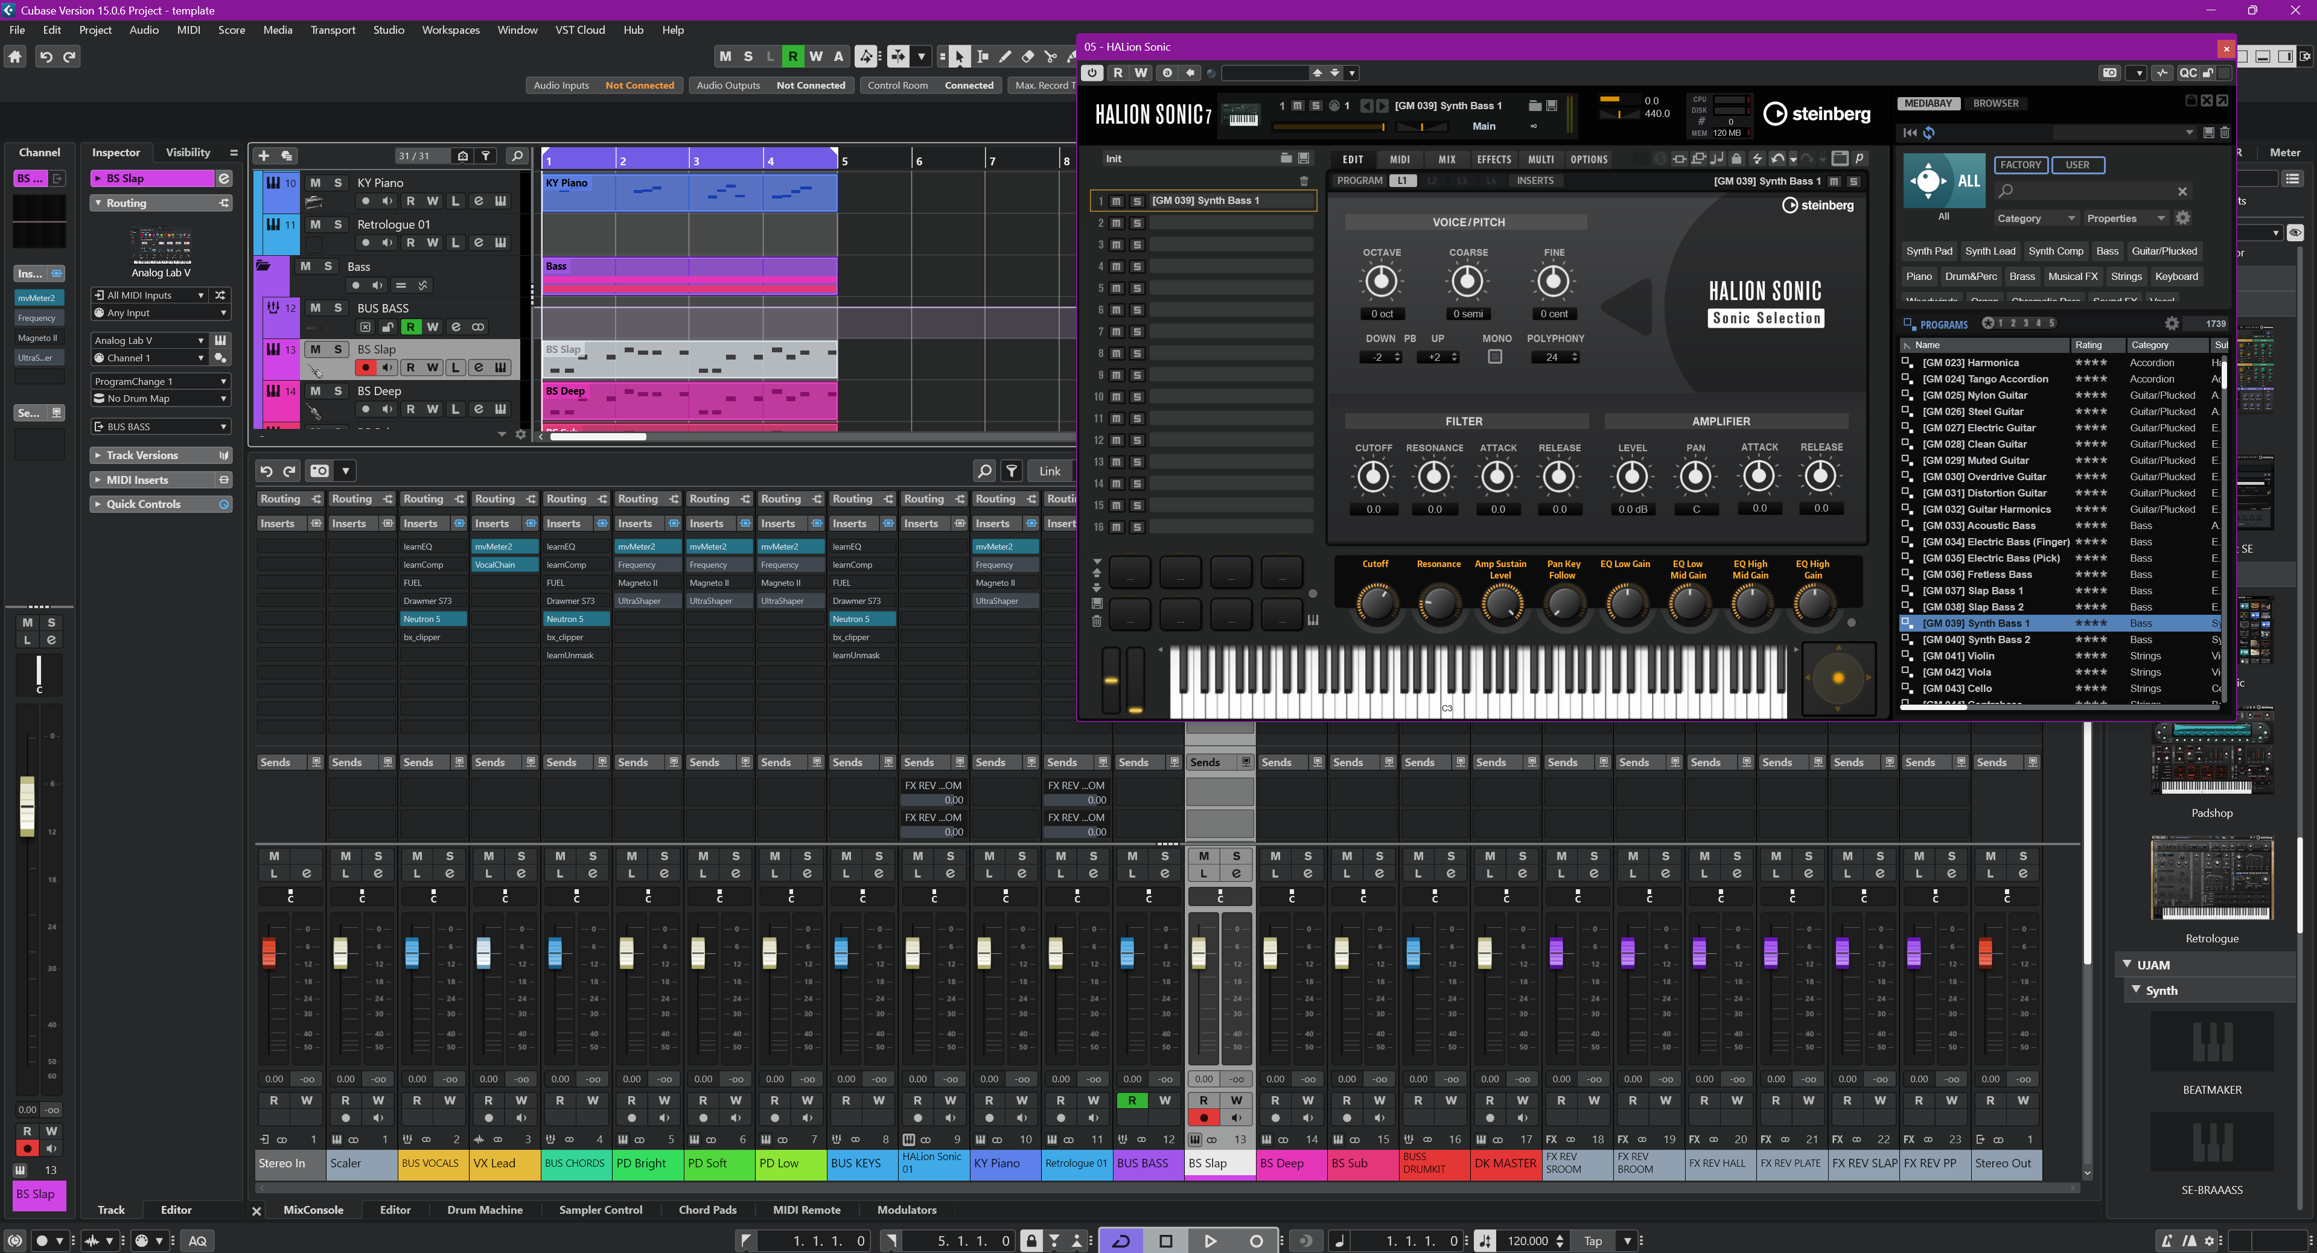Screen dimensions: 2317x1253
Task: Click the Home icon to return to project start
Action: pyautogui.click(x=14, y=56)
